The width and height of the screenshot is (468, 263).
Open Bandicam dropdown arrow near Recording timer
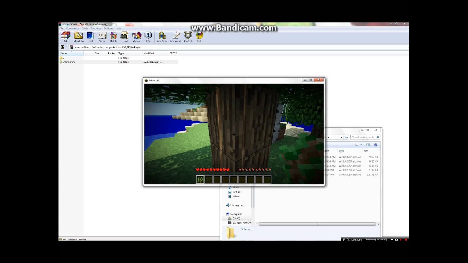click(x=392, y=240)
